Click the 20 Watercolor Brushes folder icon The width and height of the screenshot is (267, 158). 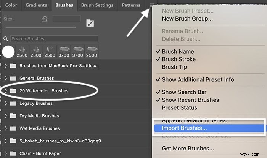[x=13, y=91]
